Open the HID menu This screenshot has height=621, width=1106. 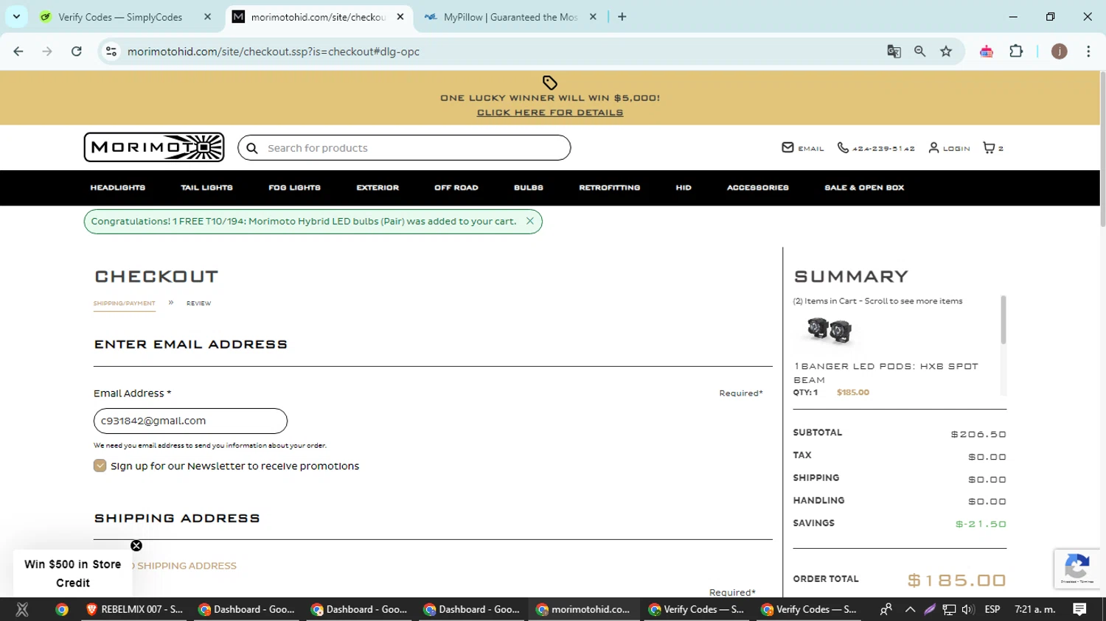click(x=684, y=188)
